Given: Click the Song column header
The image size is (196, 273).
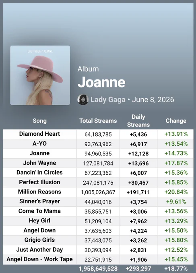Looking at the screenshot, I should [x=39, y=121].
